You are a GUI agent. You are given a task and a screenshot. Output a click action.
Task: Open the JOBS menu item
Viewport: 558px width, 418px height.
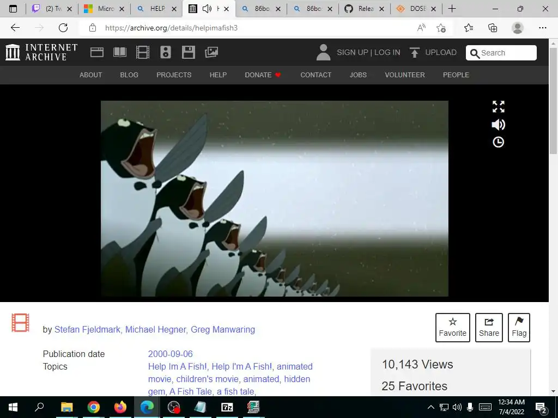pyautogui.click(x=358, y=75)
